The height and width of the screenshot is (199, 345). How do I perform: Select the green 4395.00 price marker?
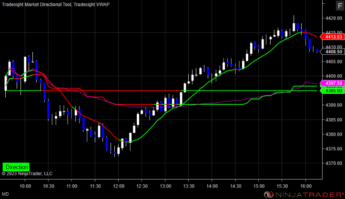point(332,90)
